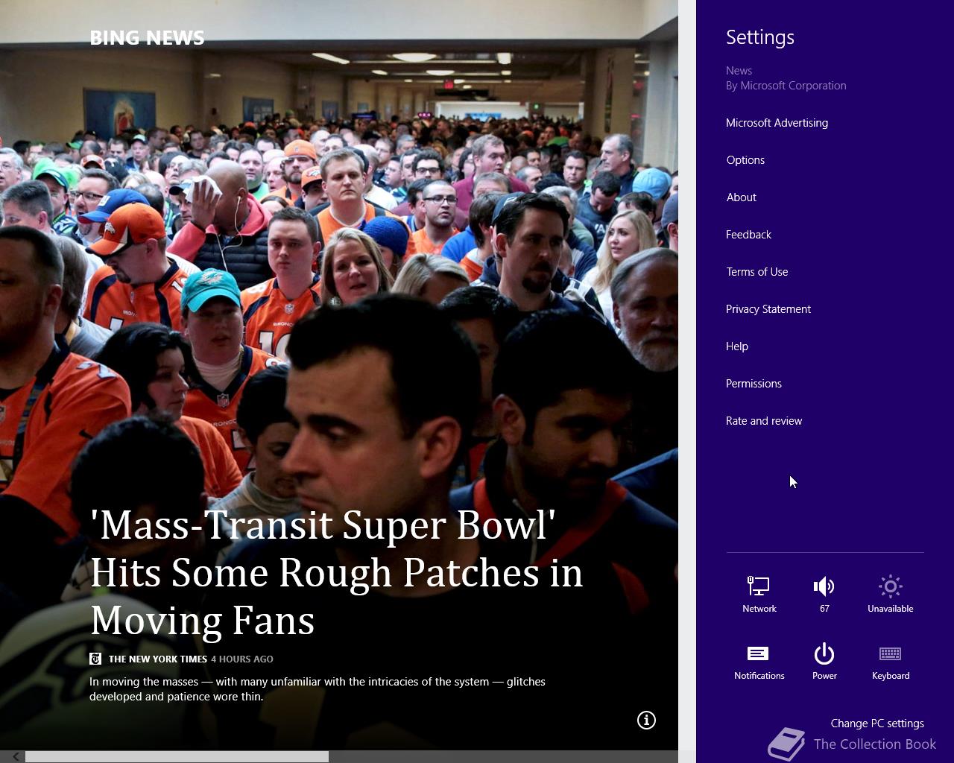
Task: Open the Options entry
Action: tap(745, 160)
